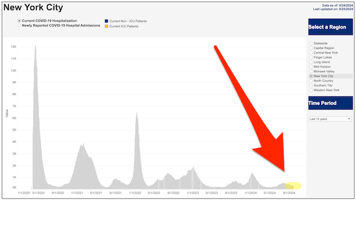Choose Long Island region option
356x225 pixels.
coord(311,62)
